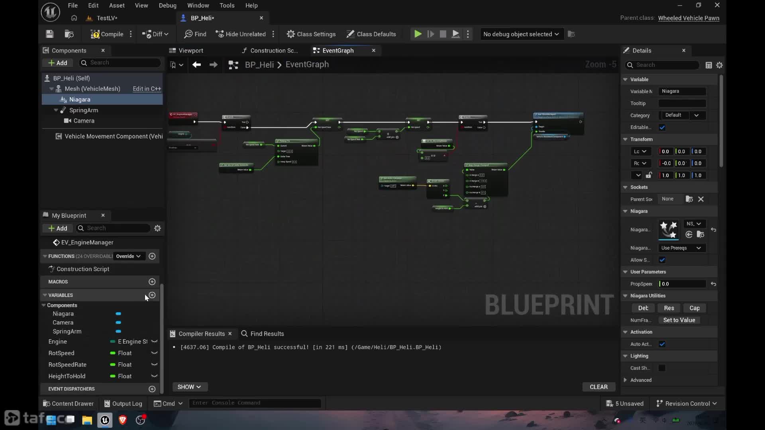Navigate forward in the graph history
Image resolution: width=765 pixels, height=430 pixels.
[214, 64]
